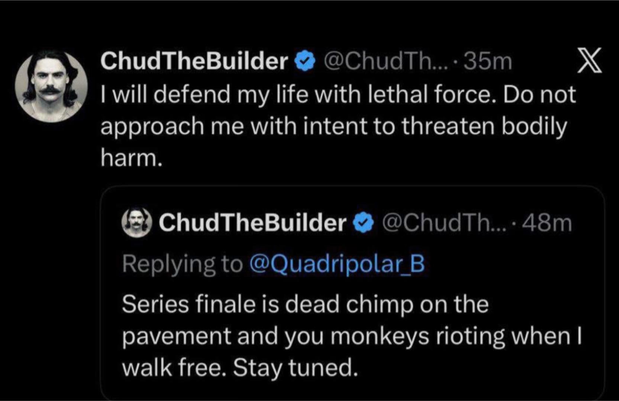
Task: Open the small avatar in the quoted post
Action: tap(136, 223)
